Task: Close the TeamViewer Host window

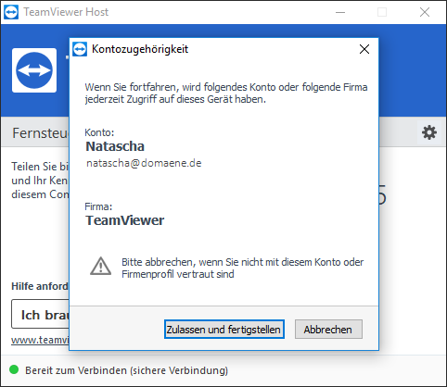Action: (x=425, y=12)
